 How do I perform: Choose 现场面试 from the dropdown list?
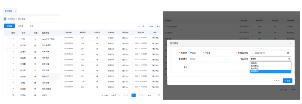click(x=270, y=66)
